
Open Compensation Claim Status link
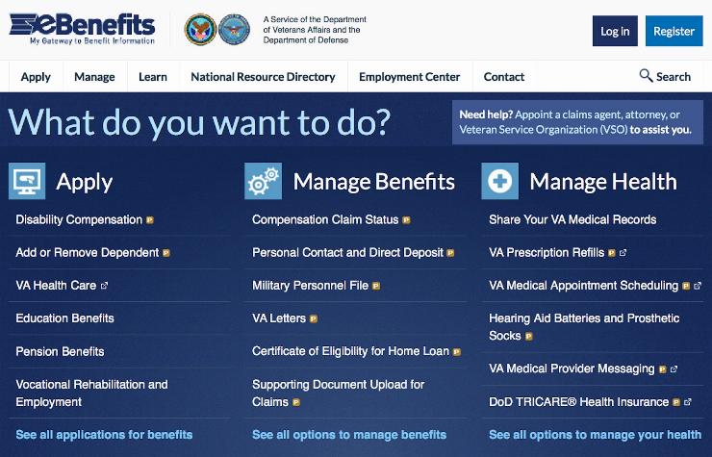pyautogui.click(x=325, y=220)
